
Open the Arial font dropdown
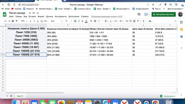[56, 21]
